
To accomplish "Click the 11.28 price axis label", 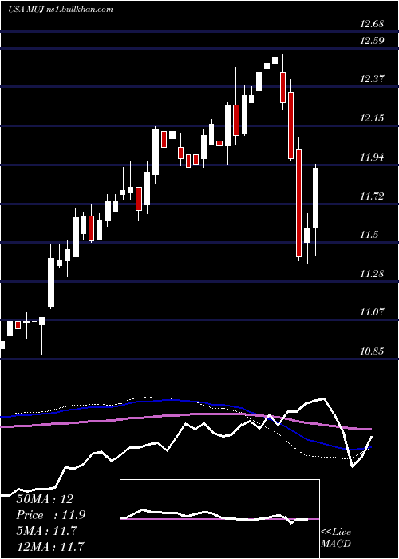I will click(372, 273).
